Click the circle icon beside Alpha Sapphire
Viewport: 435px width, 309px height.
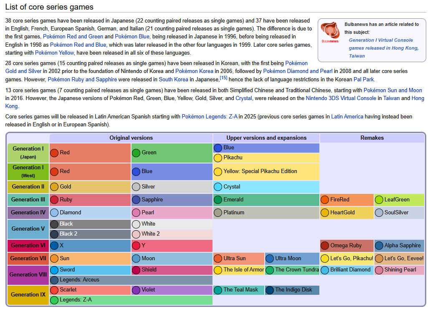pyautogui.click(x=379, y=246)
